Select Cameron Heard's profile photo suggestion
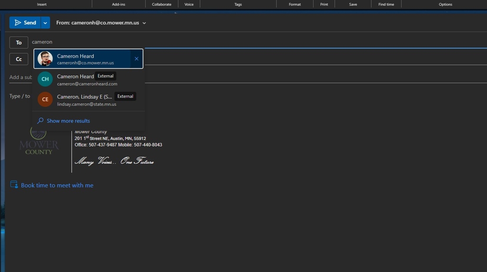 45,59
